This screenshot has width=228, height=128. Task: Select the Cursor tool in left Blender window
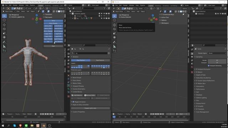coord(4,20)
